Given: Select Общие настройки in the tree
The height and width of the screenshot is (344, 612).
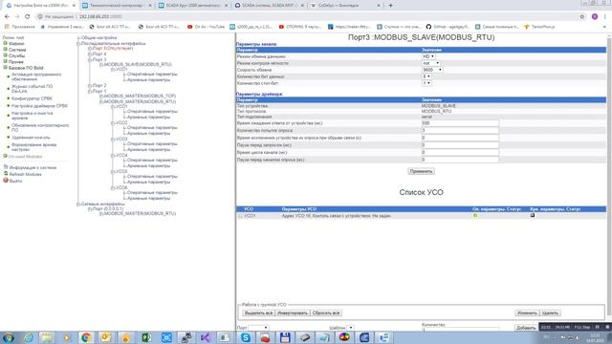Looking at the screenshot, I should pyautogui.click(x=98, y=38).
